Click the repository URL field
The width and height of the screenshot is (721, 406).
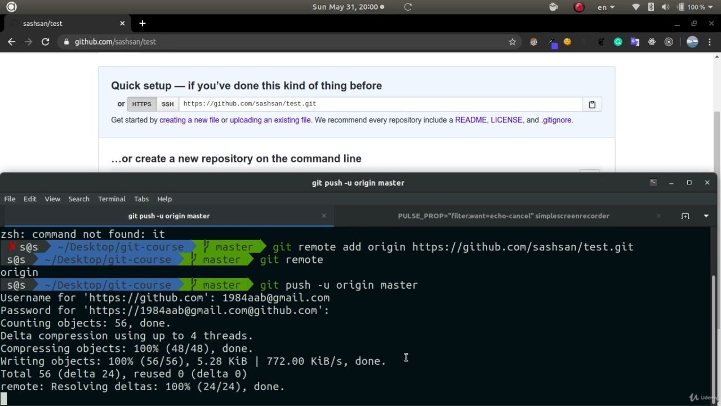coord(380,104)
